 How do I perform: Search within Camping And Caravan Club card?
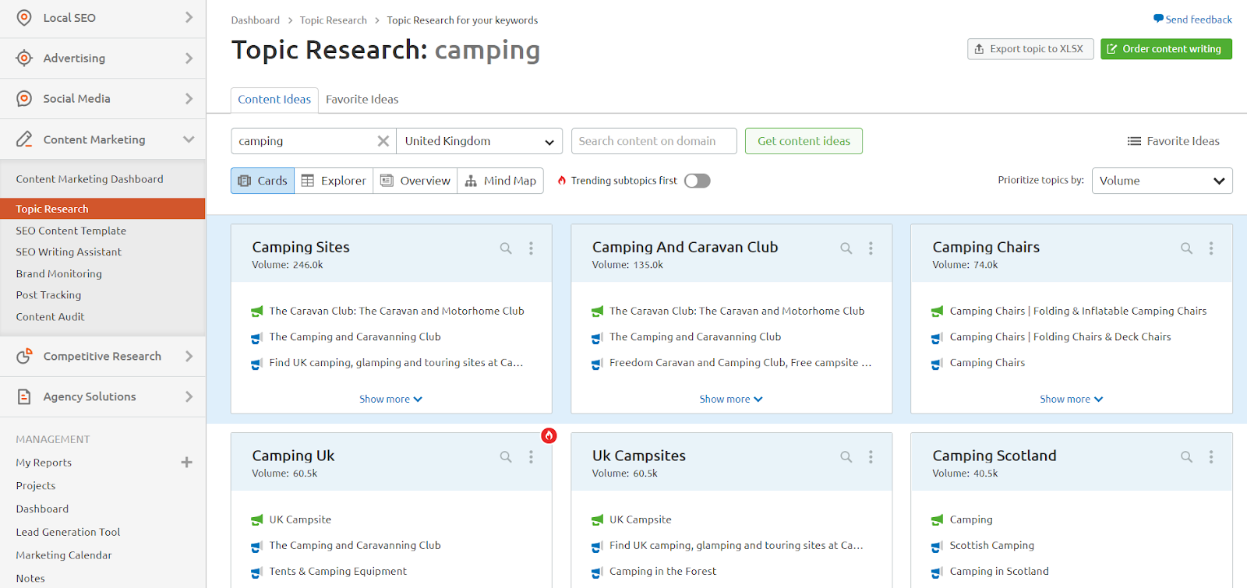846,248
